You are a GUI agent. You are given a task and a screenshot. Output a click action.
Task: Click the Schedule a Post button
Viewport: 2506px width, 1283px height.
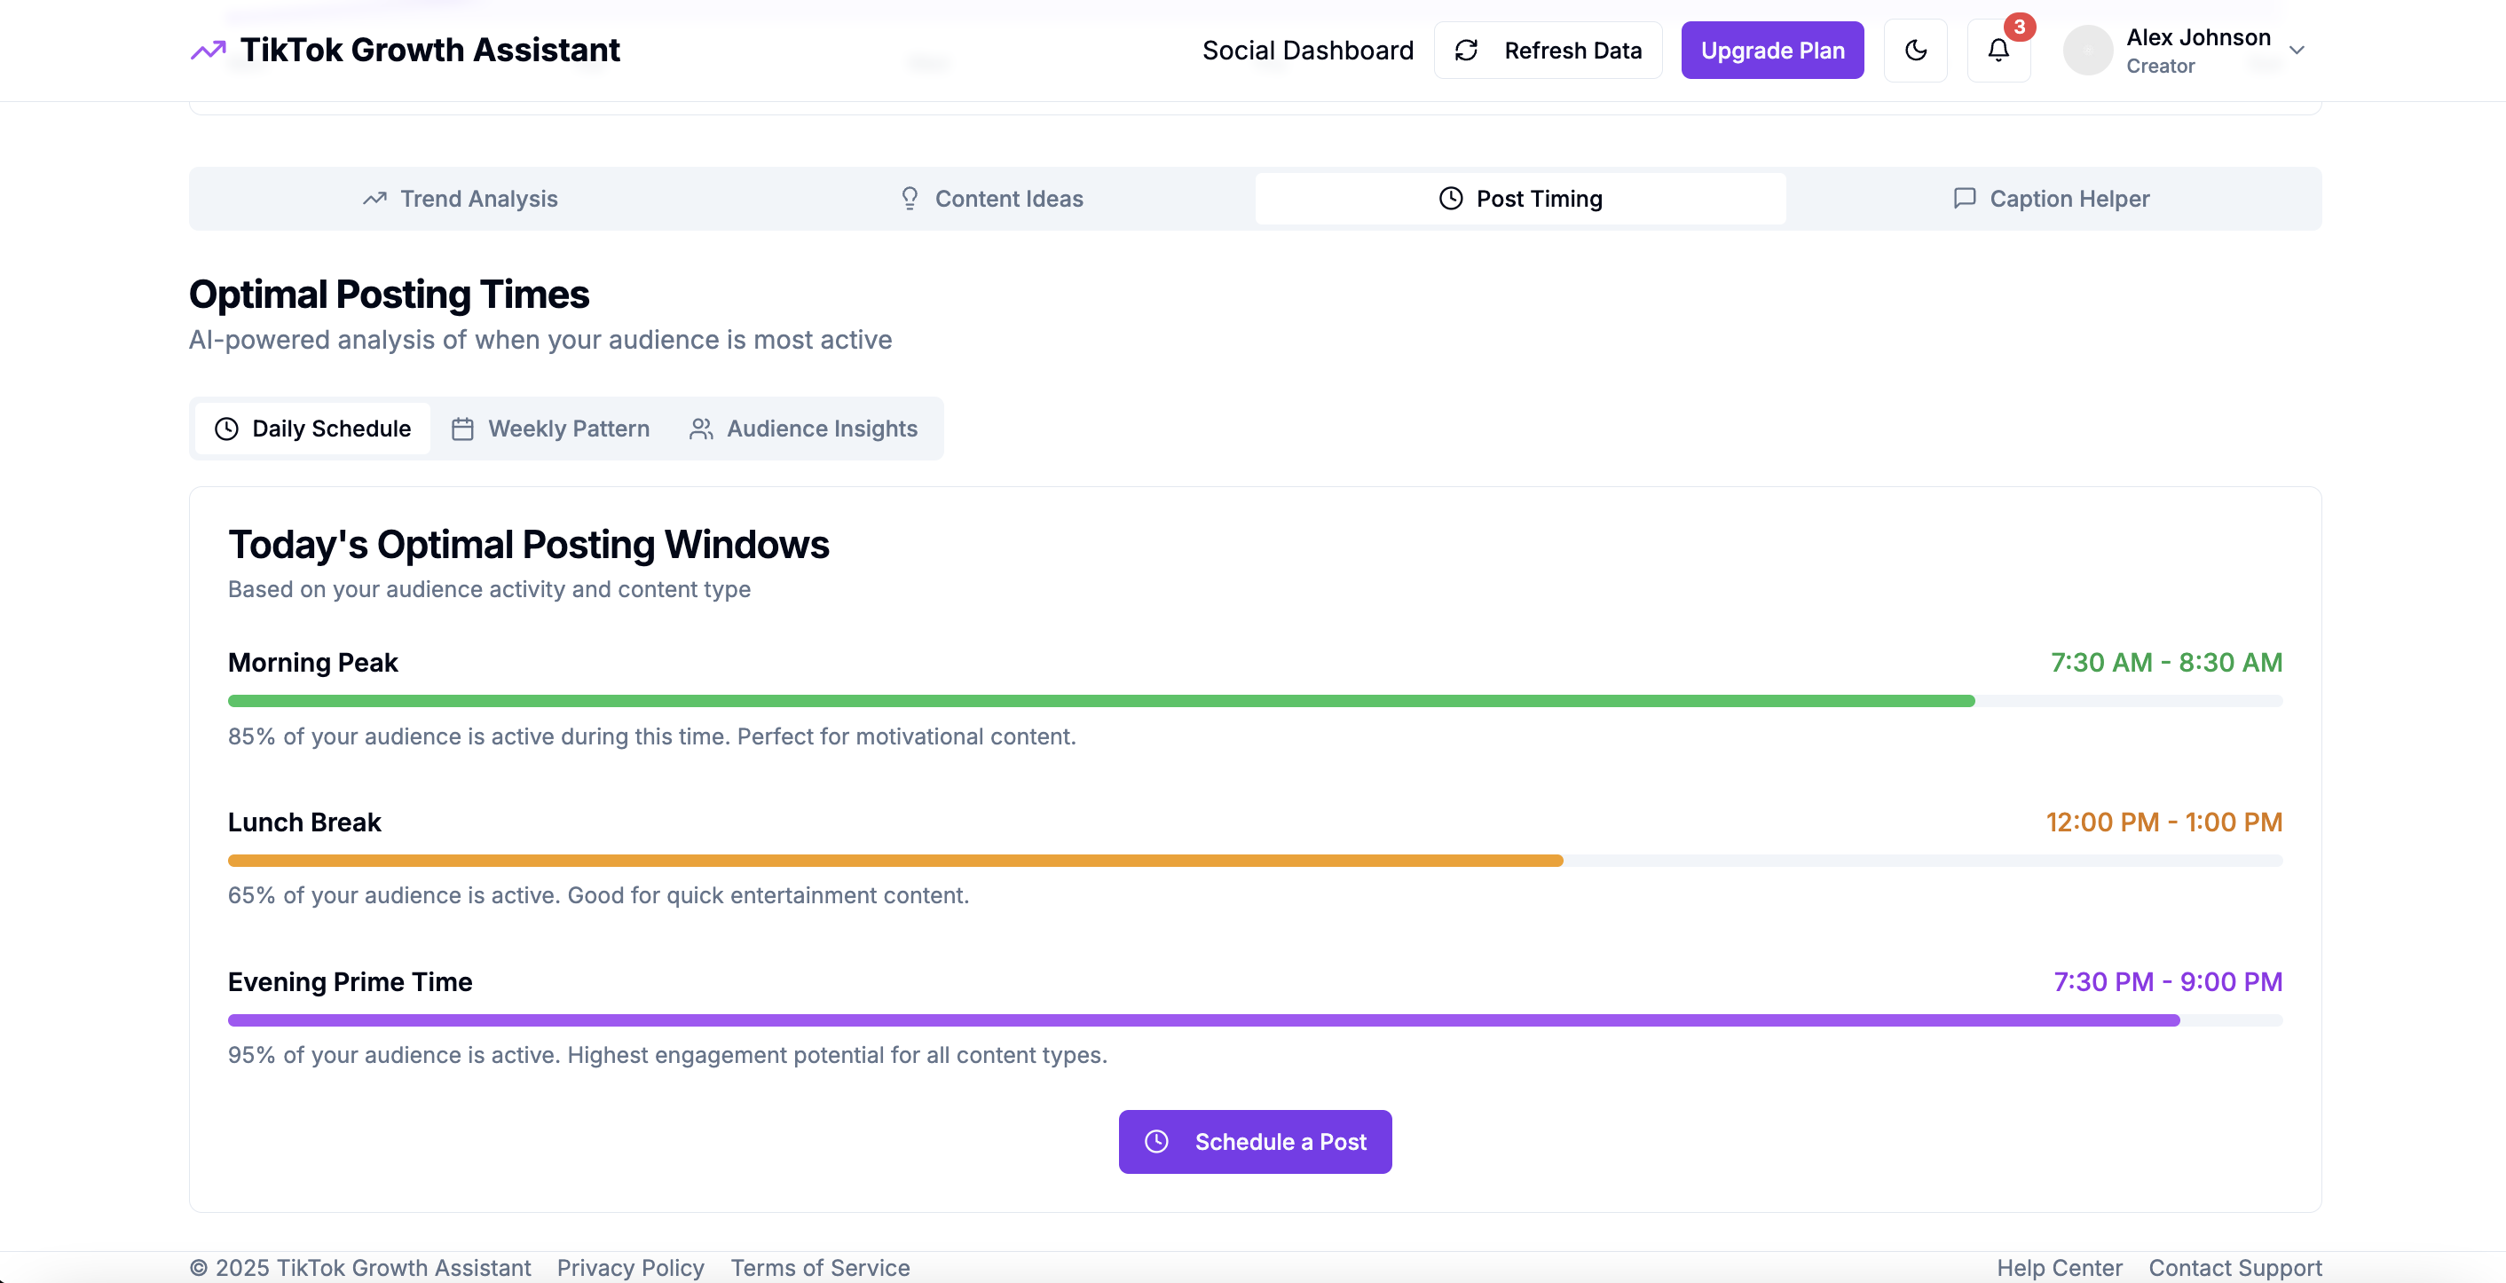pyautogui.click(x=1255, y=1142)
